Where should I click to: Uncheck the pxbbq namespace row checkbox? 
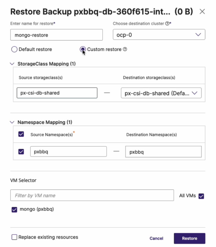(21, 151)
